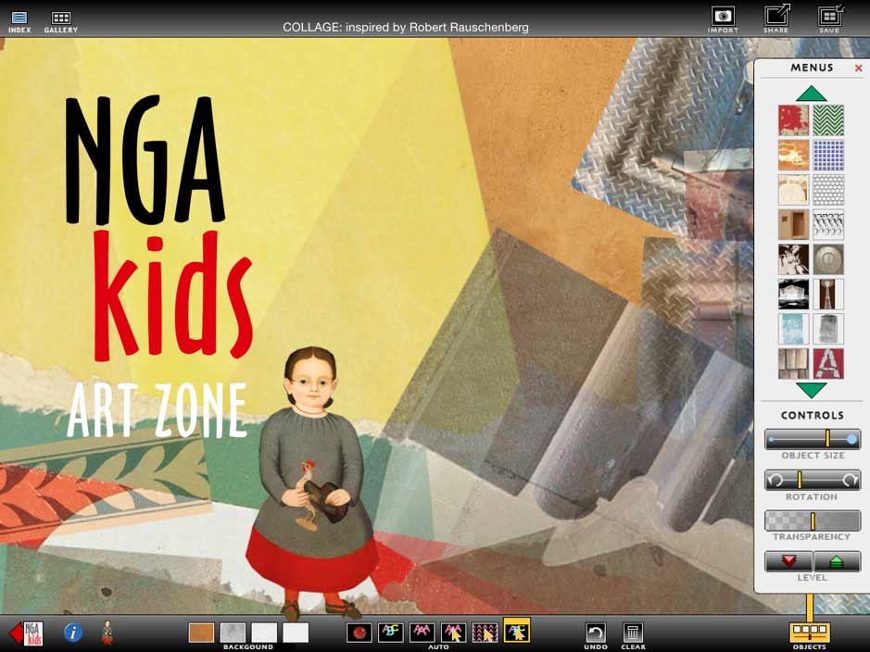
Task: Pick the round metal disc thumbnail
Action: point(828,259)
